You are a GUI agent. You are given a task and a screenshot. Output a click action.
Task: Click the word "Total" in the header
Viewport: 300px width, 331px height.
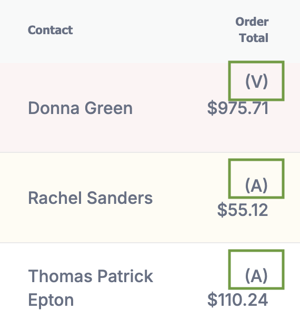point(254,38)
